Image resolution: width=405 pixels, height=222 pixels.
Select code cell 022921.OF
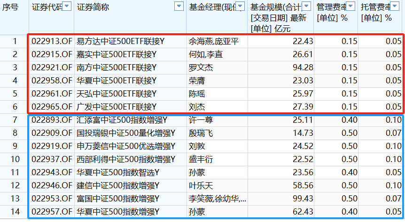coord(52,67)
